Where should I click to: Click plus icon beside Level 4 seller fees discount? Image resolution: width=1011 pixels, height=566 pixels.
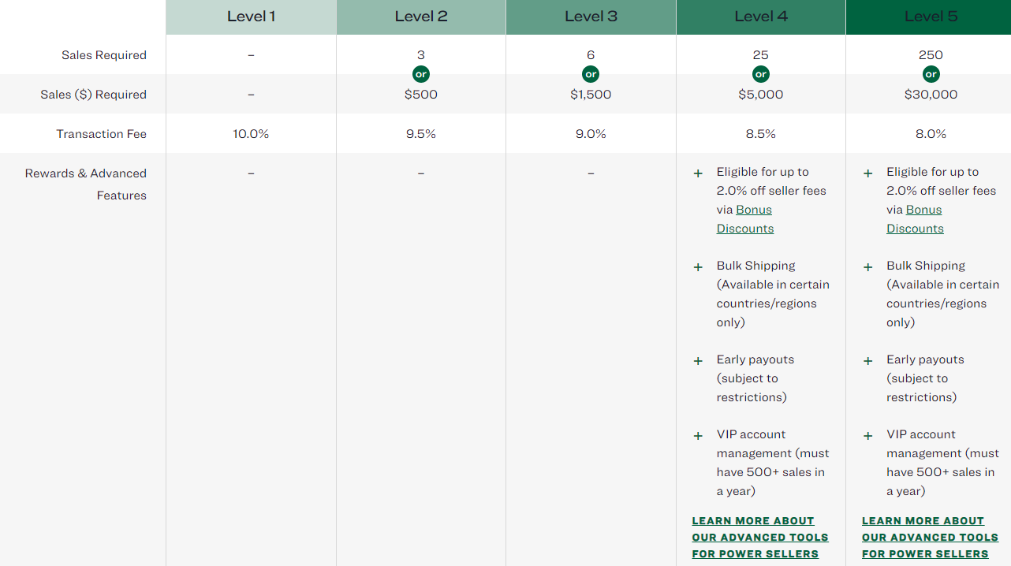point(698,173)
